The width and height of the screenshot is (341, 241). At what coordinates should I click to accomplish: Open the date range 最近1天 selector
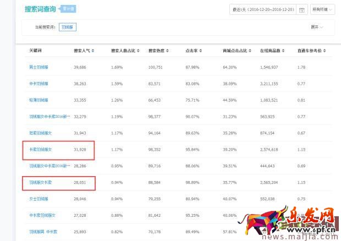[264, 9]
